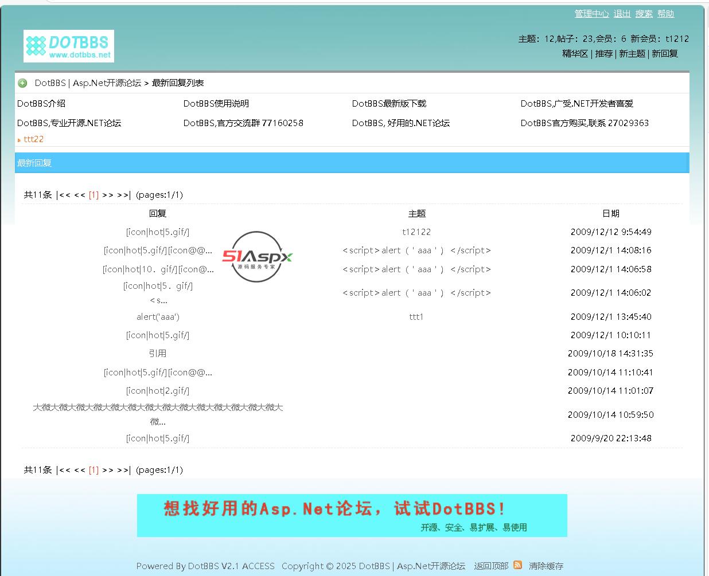Open the script alert topic dated 2009/12/1 14:08:16
The height and width of the screenshot is (576, 709).
(x=416, y=250)
